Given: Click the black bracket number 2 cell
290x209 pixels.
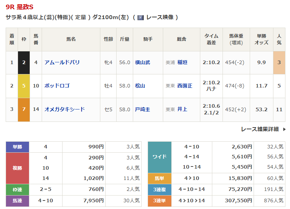Looking at the screenshot, I should point(24,62).
